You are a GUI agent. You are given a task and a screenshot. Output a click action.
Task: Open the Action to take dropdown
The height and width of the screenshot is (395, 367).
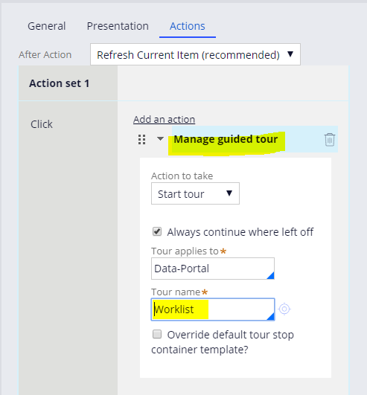click(x=195, y=193)
